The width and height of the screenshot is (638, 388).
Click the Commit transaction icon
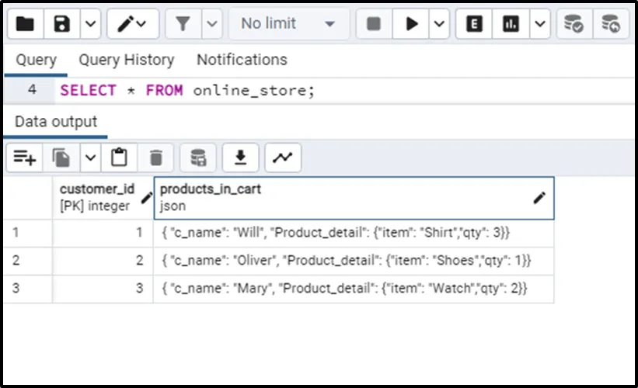[x=574, y=24]
